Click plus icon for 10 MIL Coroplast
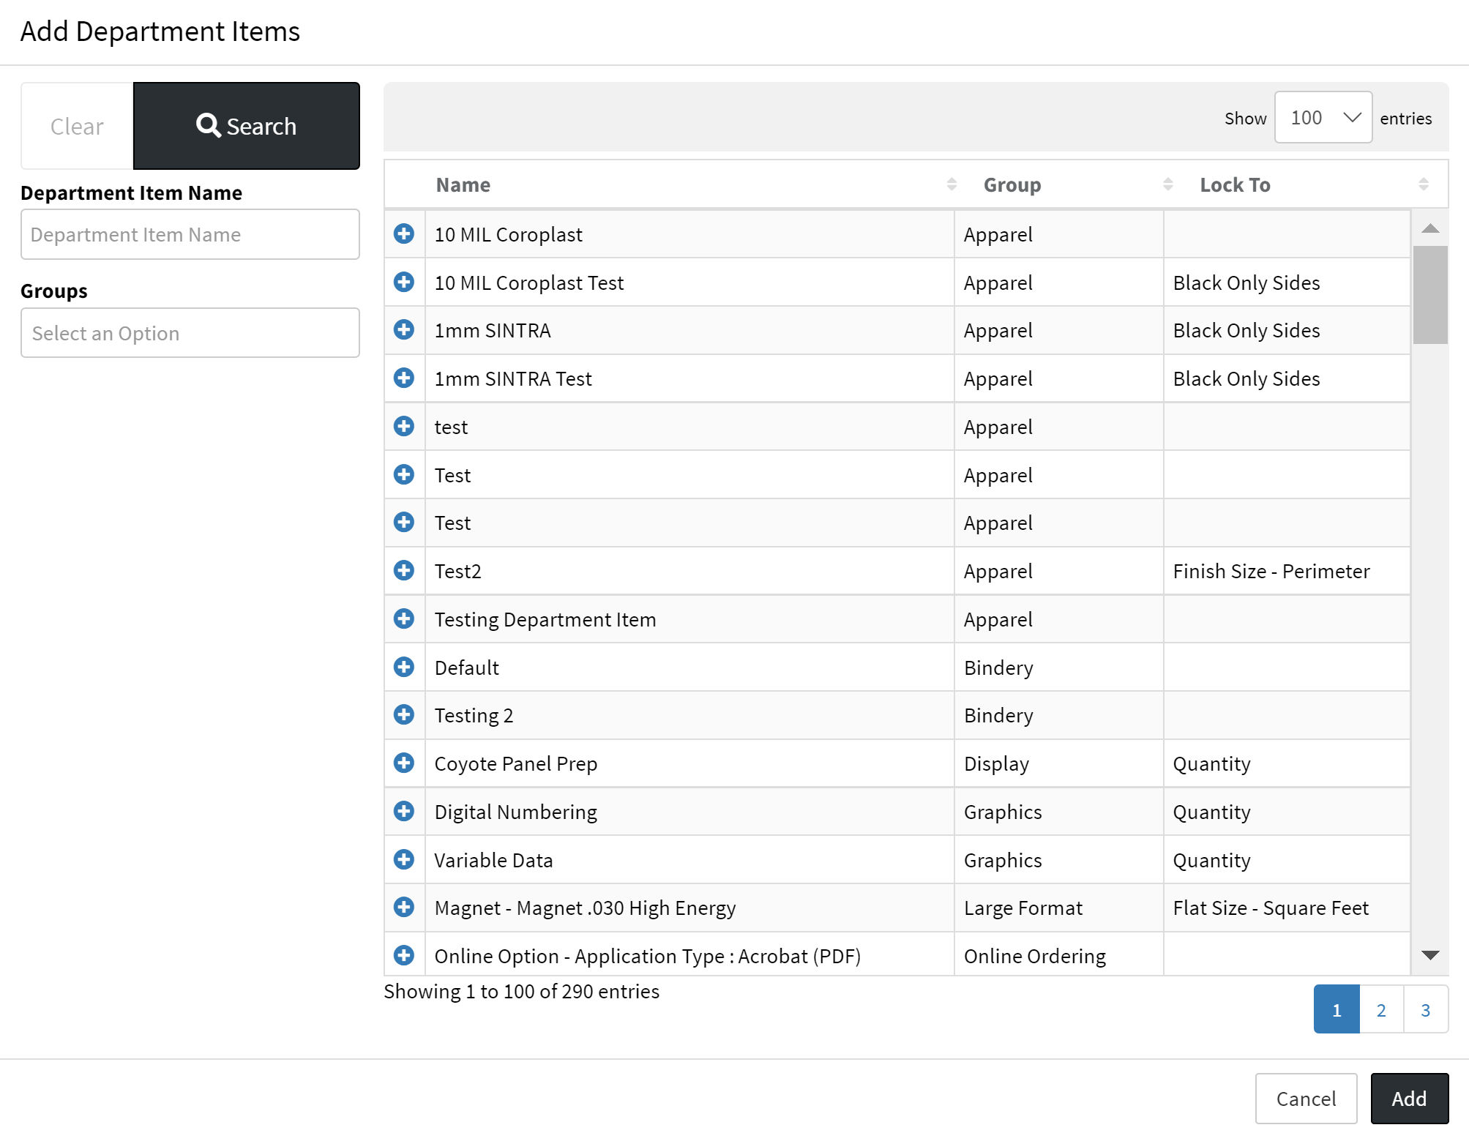 pyautogui.click(x=403, y=234)
